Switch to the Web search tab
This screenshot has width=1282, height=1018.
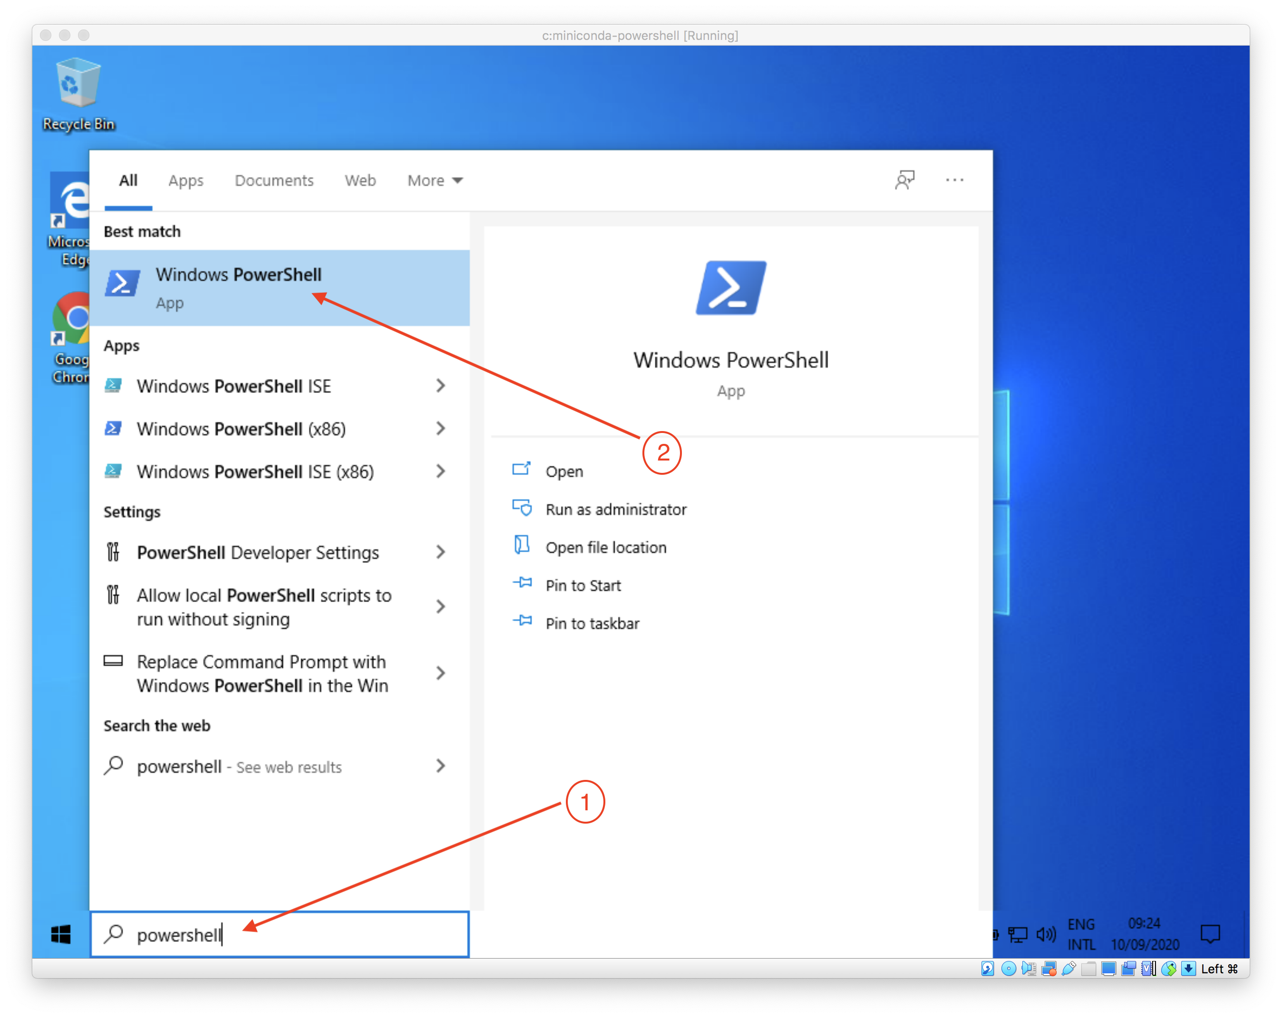tap(360, 180)
